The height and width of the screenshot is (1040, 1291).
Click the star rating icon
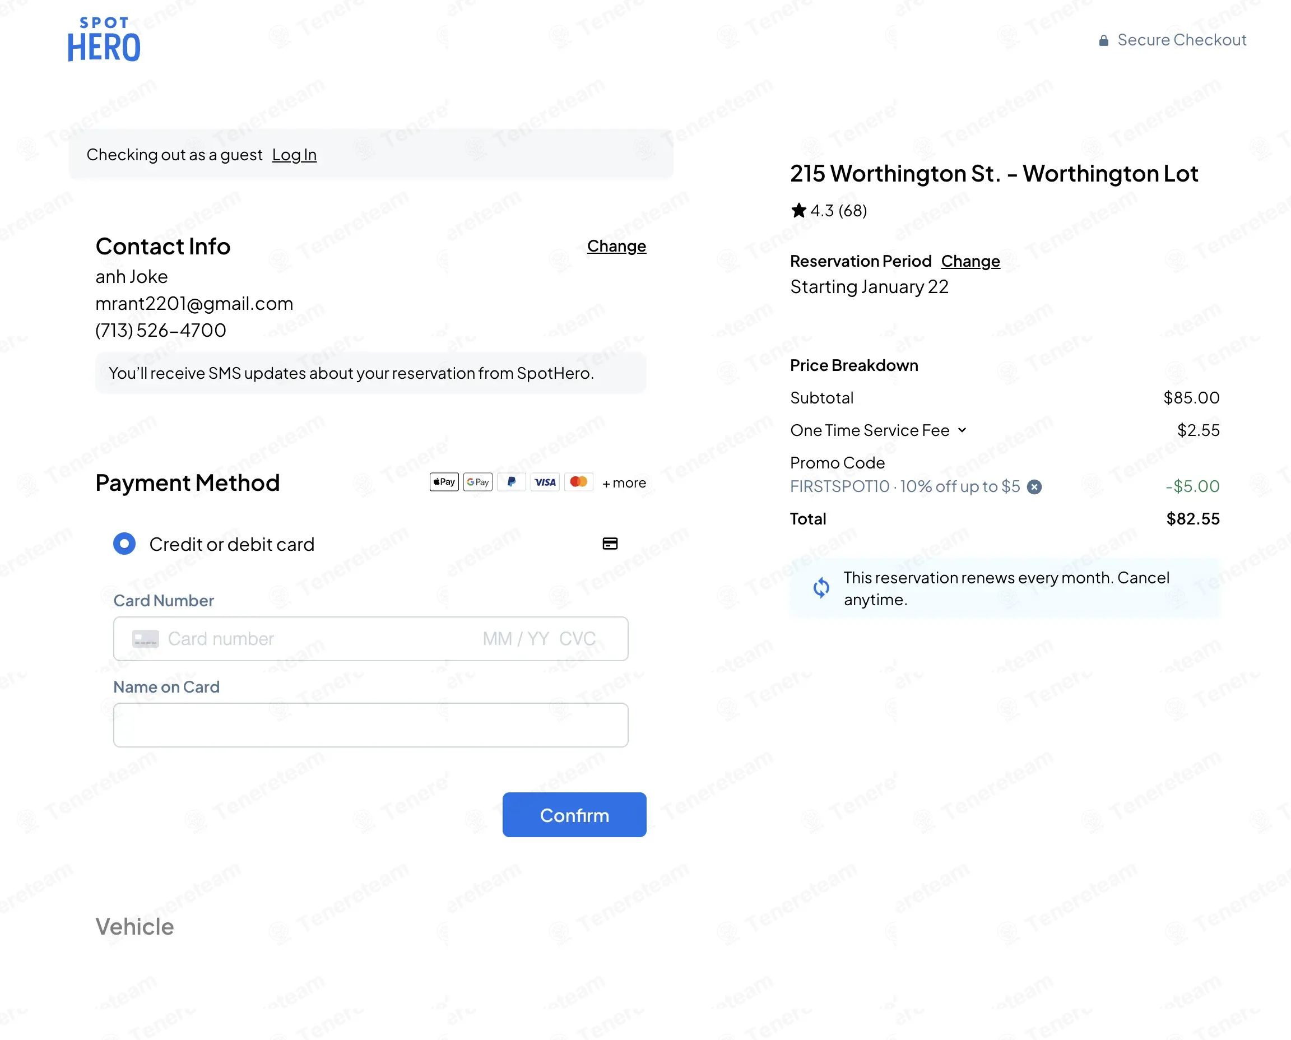coord(798,210)
